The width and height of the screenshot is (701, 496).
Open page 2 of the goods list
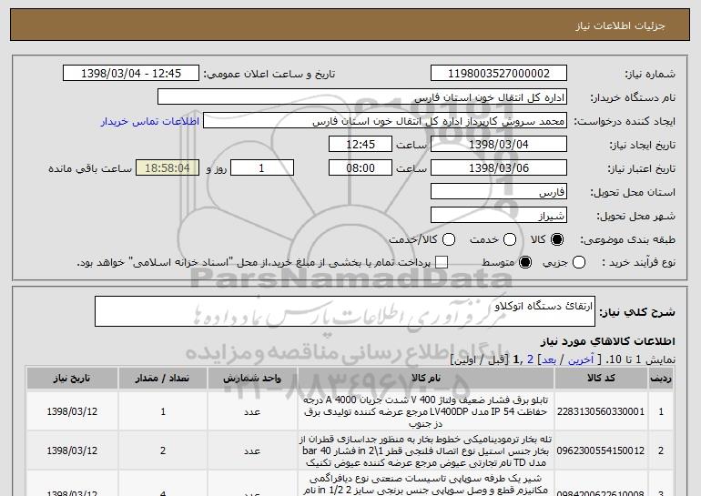pos(530,359)
